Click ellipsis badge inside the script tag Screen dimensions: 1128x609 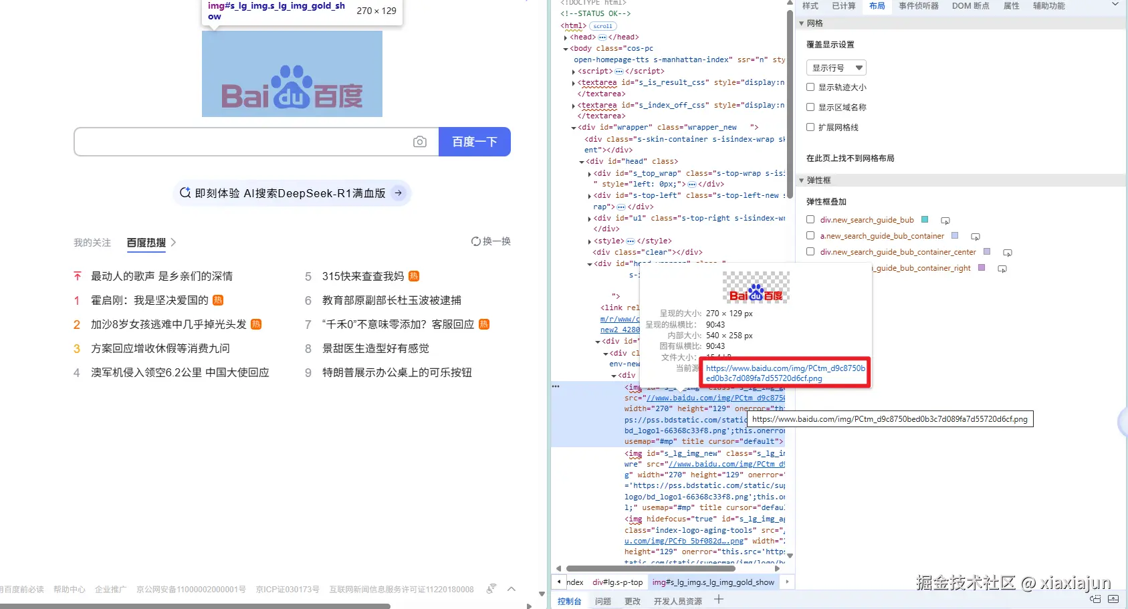coord(619,72)
